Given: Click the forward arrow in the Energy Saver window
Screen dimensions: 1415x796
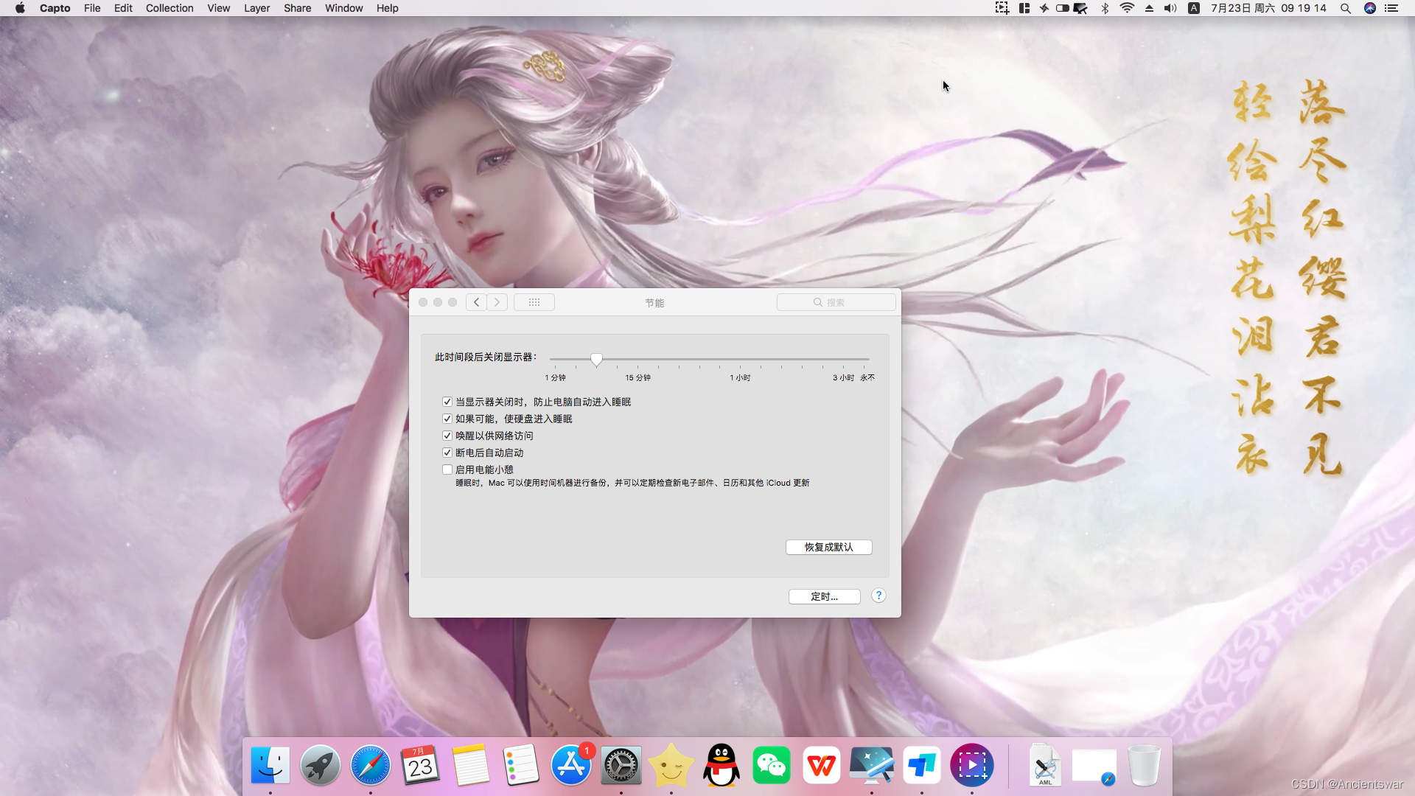Looking at the screenshot, I should [497, 302].
